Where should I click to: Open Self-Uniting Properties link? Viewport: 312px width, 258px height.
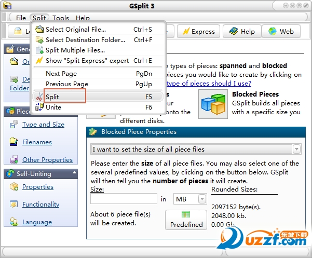tap(38, 186)
